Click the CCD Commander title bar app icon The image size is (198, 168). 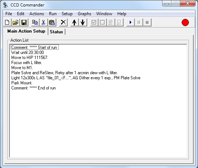coord(5,5)
